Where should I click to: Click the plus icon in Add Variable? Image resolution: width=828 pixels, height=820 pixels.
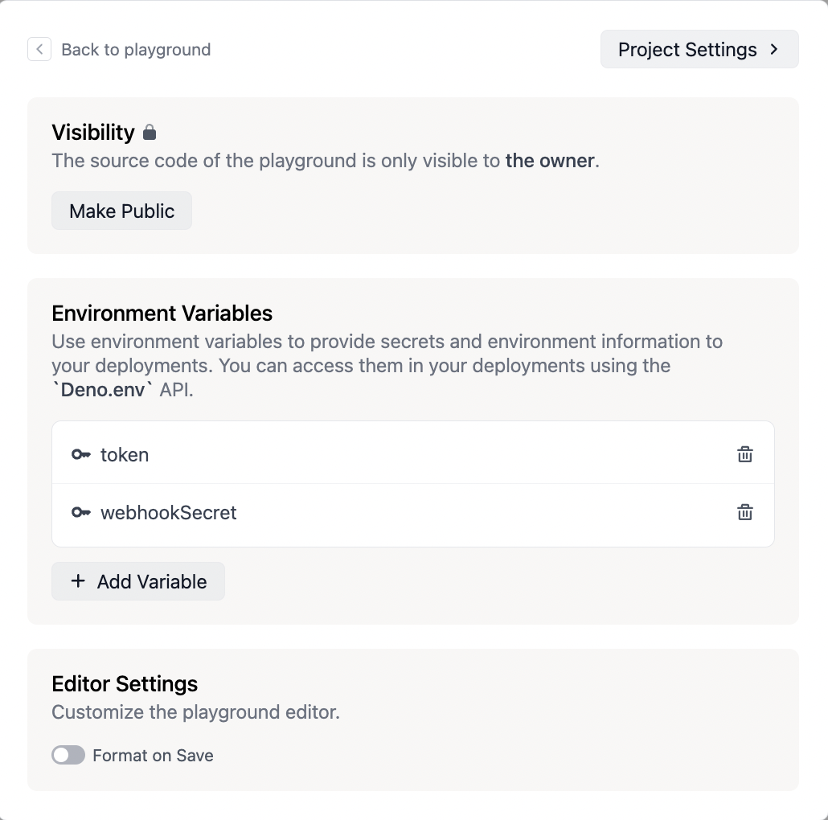[78, 581]
